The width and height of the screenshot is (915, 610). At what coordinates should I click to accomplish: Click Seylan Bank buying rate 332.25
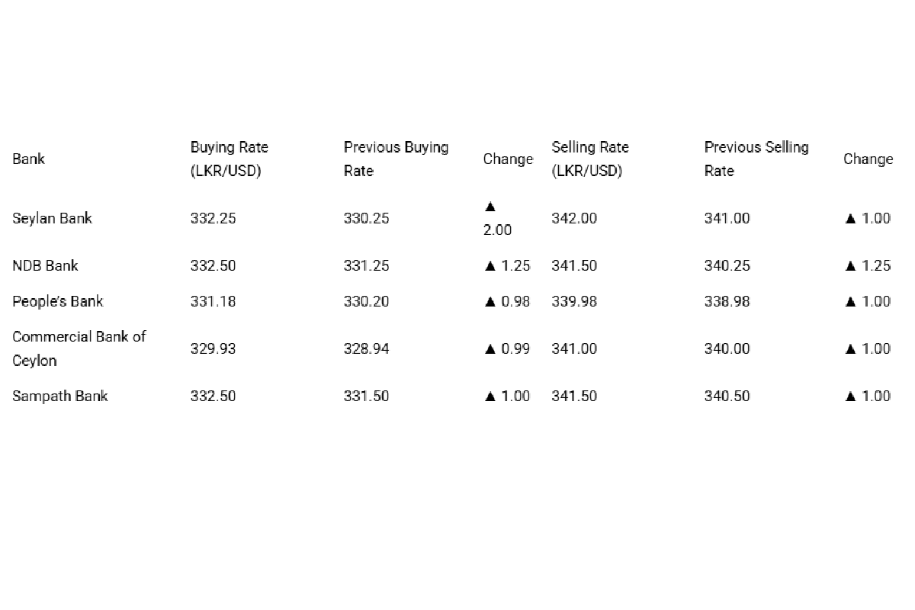pos(213,219)
